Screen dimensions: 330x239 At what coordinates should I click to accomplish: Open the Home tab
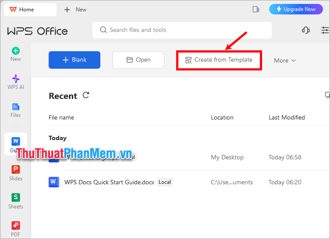point(30,10)
